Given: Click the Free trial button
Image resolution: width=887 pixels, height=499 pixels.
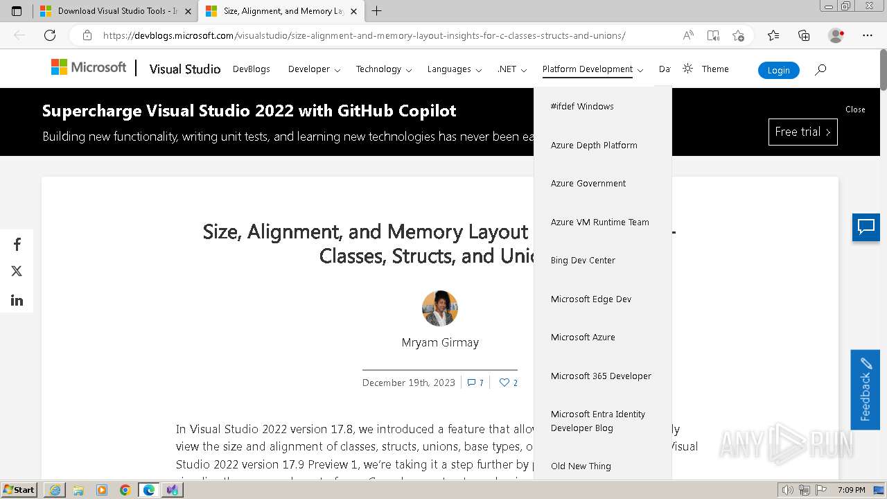Looking at the screenshot, I should click(x=802, y=132).
